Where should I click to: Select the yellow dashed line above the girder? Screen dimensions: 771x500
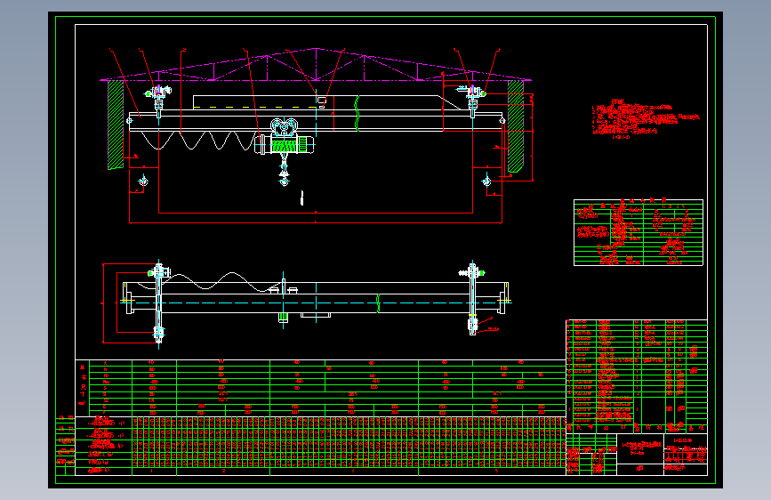point(254,107)
